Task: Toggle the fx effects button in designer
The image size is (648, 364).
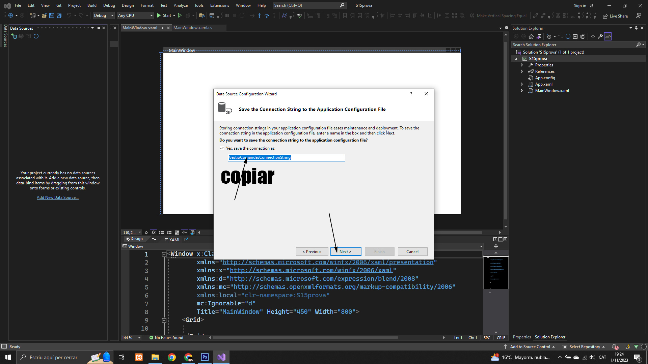Action: click(154, 233)
